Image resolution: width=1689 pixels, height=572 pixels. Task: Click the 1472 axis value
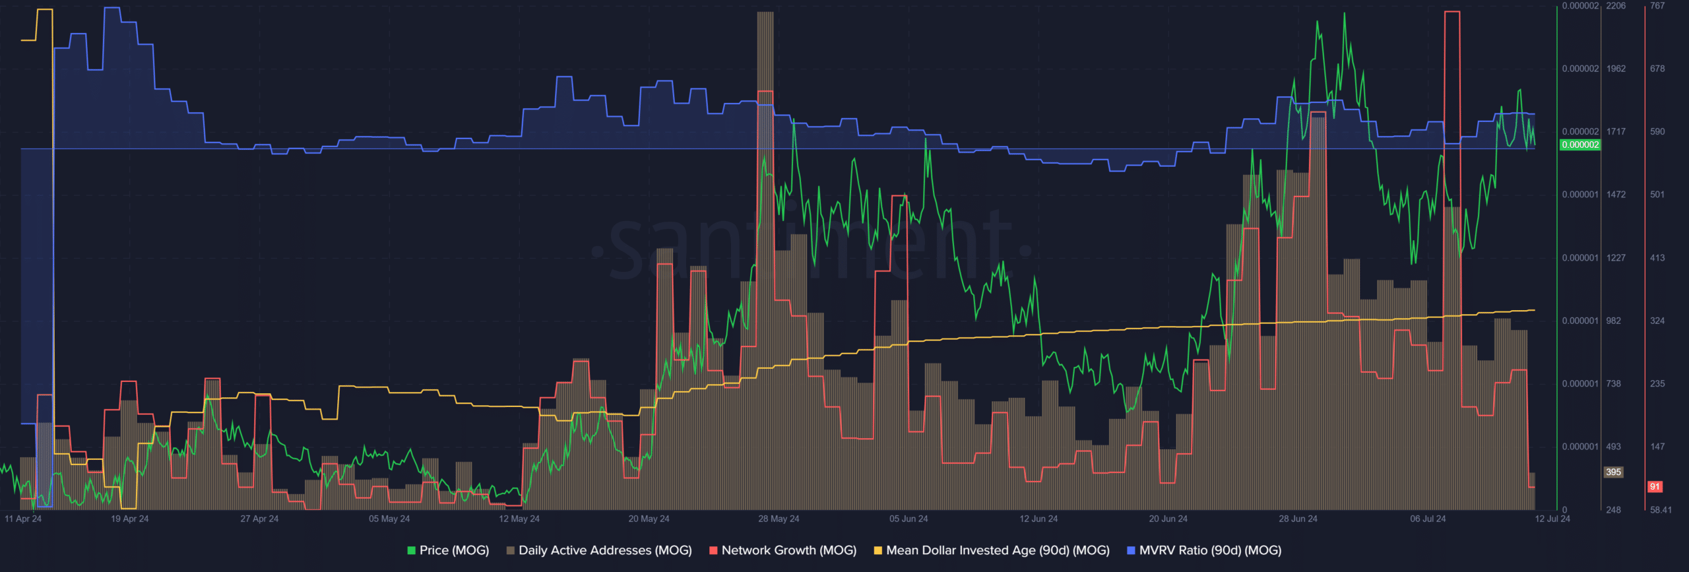1616,195
